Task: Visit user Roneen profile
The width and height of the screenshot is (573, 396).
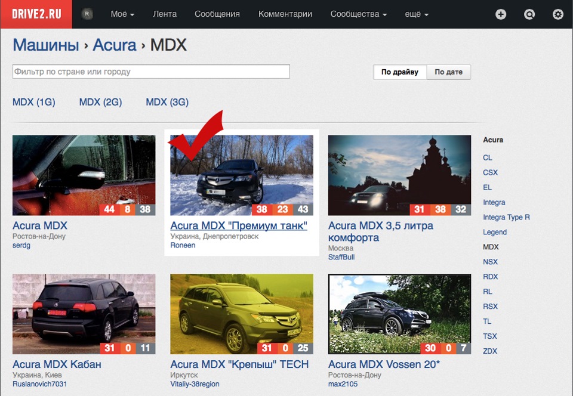Action: tap(183, 245)
